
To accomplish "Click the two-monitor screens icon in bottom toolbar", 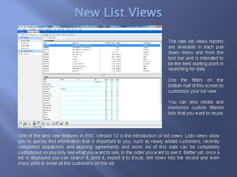I will [x=57, y=124].
